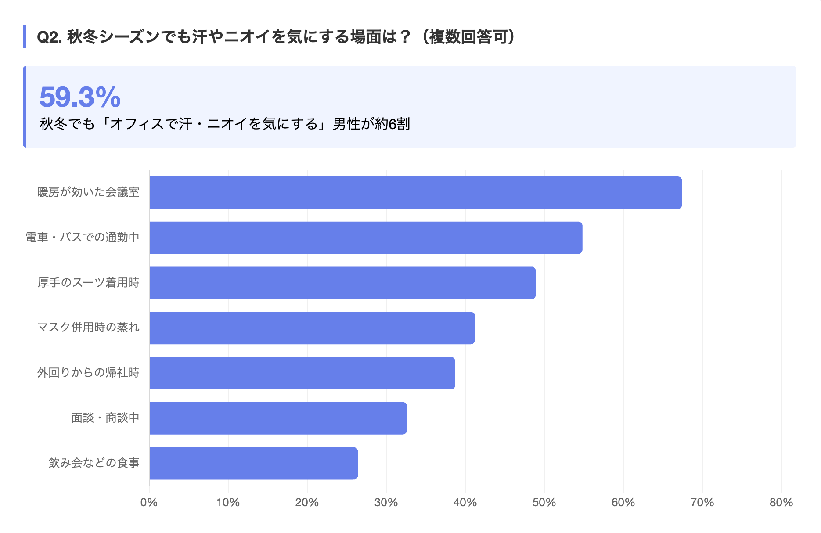The image size is (821, 533).
Task: Select the 飲み会などの食事 bar
Action: tap(253, 464)
